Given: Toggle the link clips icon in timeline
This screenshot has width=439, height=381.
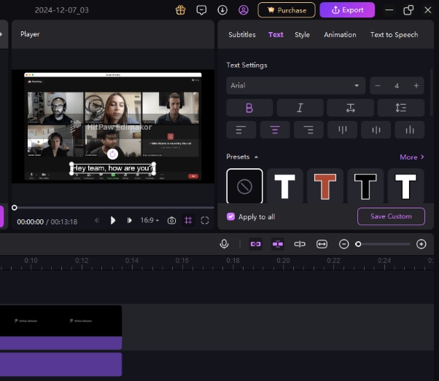Looking at the screenshot, I should pyautogui.click(x=256, y=244).
